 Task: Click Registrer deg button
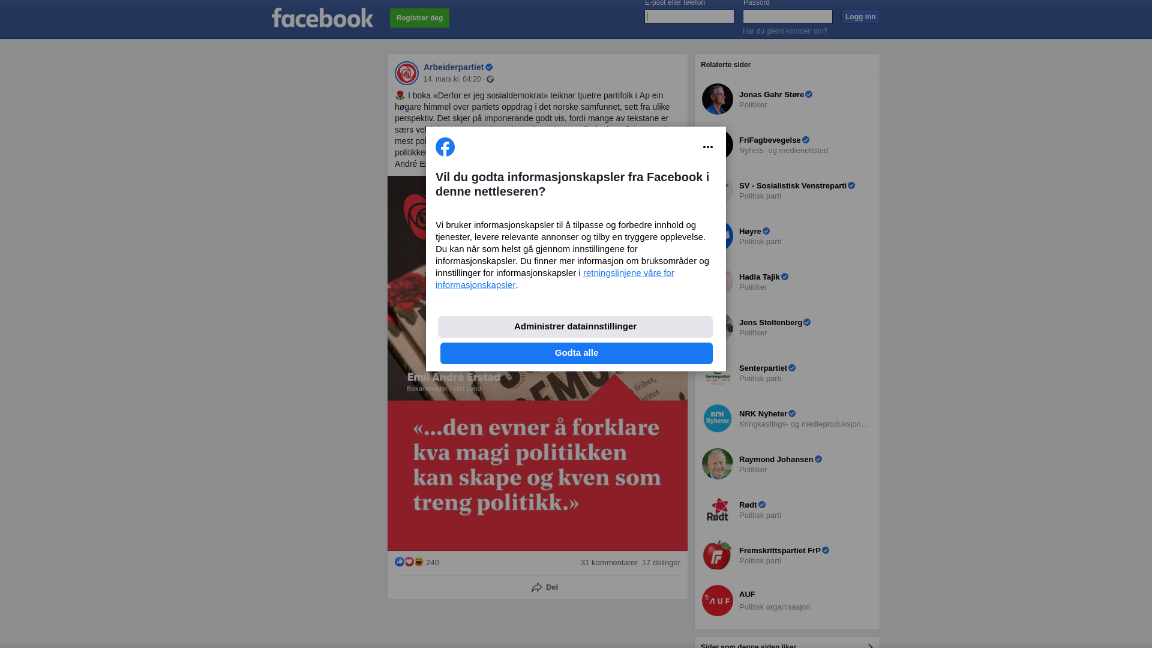pyautogui.click(x=419, y=18)
